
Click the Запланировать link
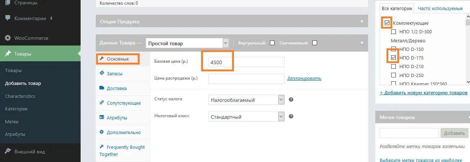pyautogui.click(x=304, y=78)
